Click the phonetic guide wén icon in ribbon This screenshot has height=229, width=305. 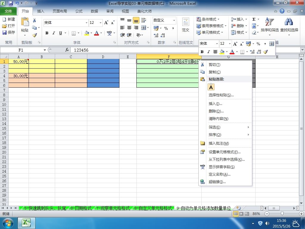tap(109, 33)
